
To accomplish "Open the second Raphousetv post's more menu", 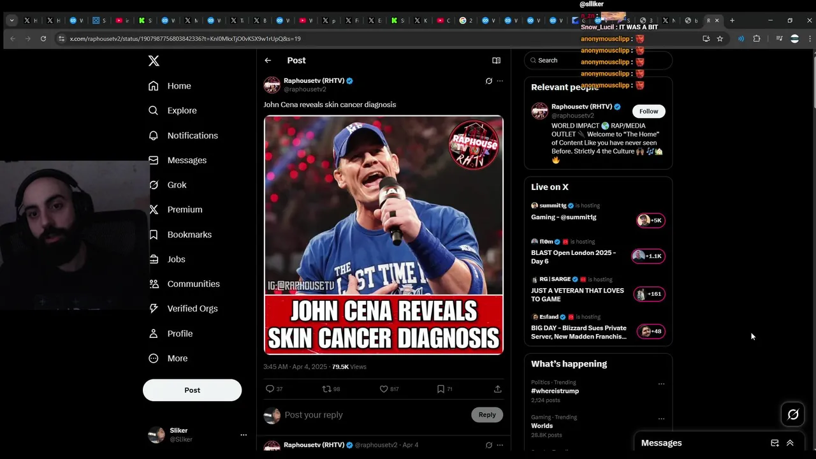I will pyautogui.click(x=500, y=445).
